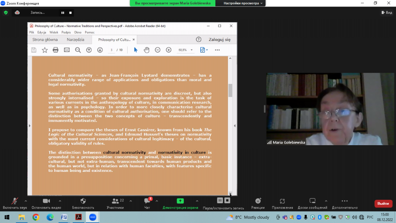Expand the right tools pane arrow
Image resolution: width=396 pixels, height=223 pixels.
click(235, 126)
